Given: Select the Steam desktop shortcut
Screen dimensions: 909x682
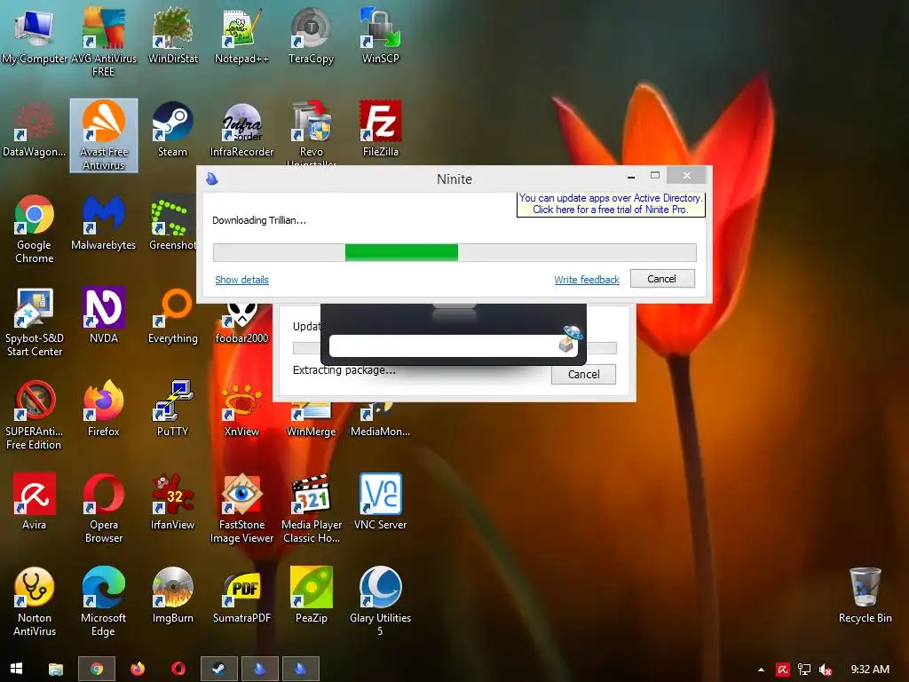Looking at the screenshot, I should point(173,129).
